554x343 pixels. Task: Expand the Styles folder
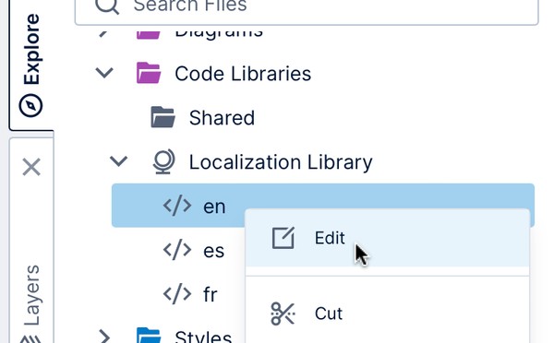click(104, 336)
